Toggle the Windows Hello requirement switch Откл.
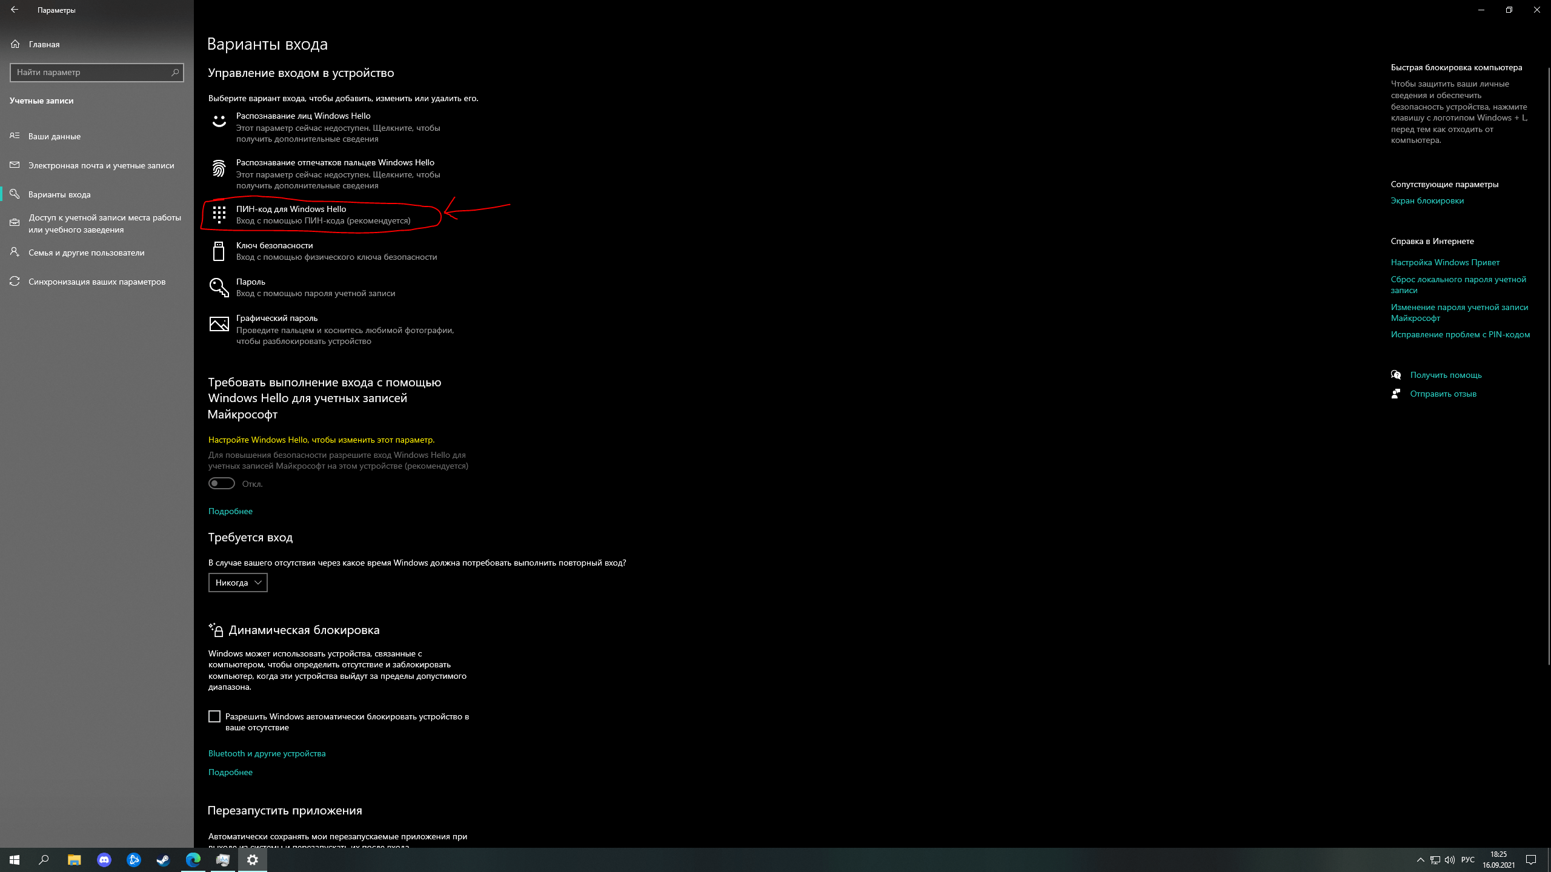The height and width of the screenshot is (872, 1551). (x=222, y=483)
